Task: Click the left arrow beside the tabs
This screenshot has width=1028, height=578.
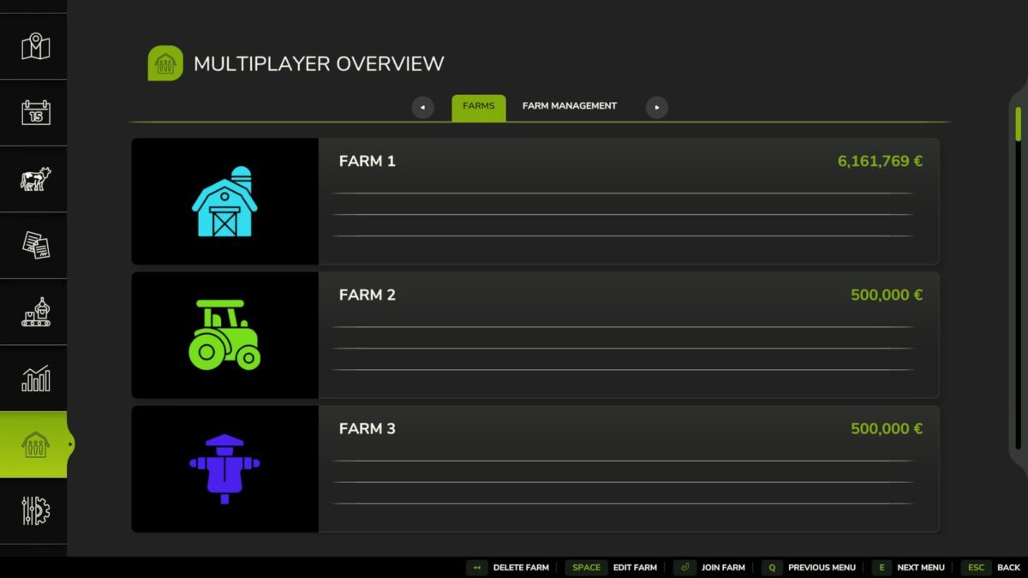Action: pyautogui.click(x=422, y=106)
